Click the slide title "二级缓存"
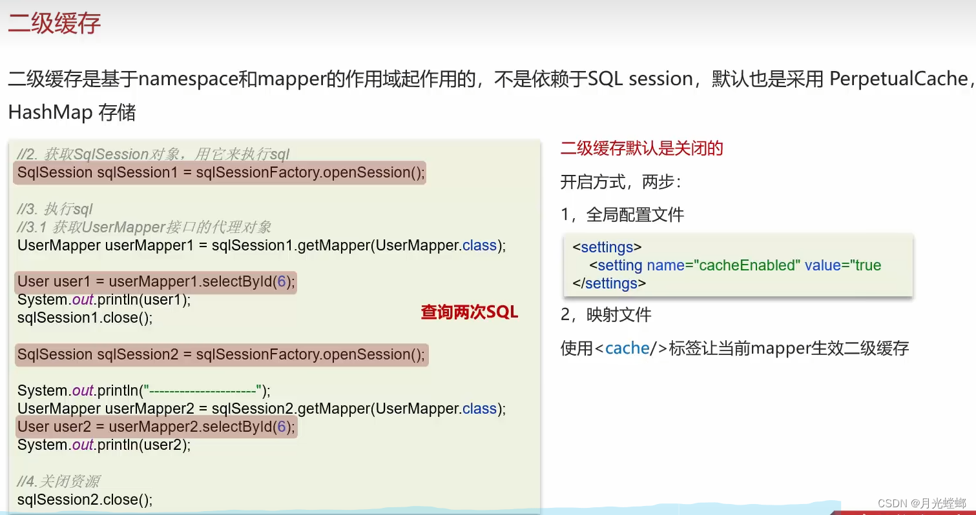 coord(54,24)
